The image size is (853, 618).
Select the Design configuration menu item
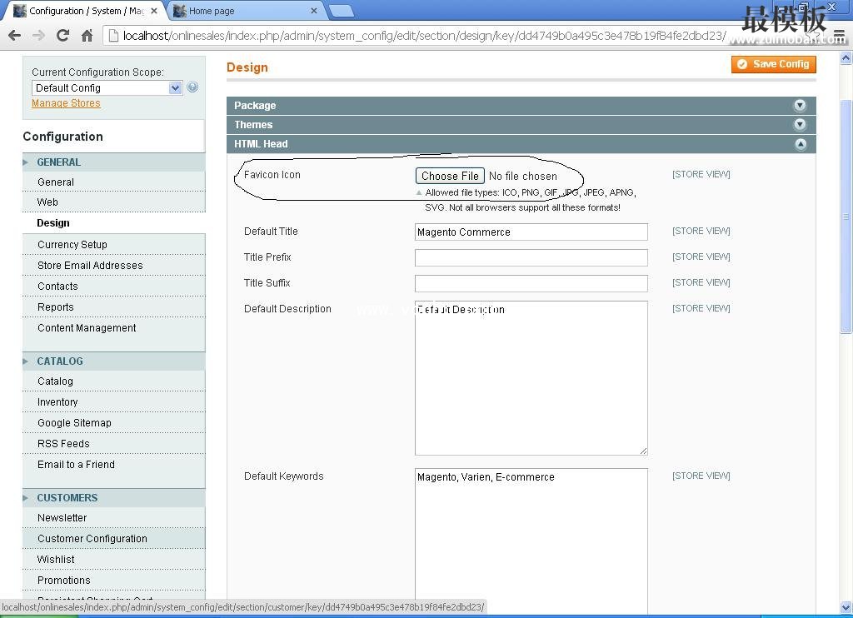click(x=113, y=223)
